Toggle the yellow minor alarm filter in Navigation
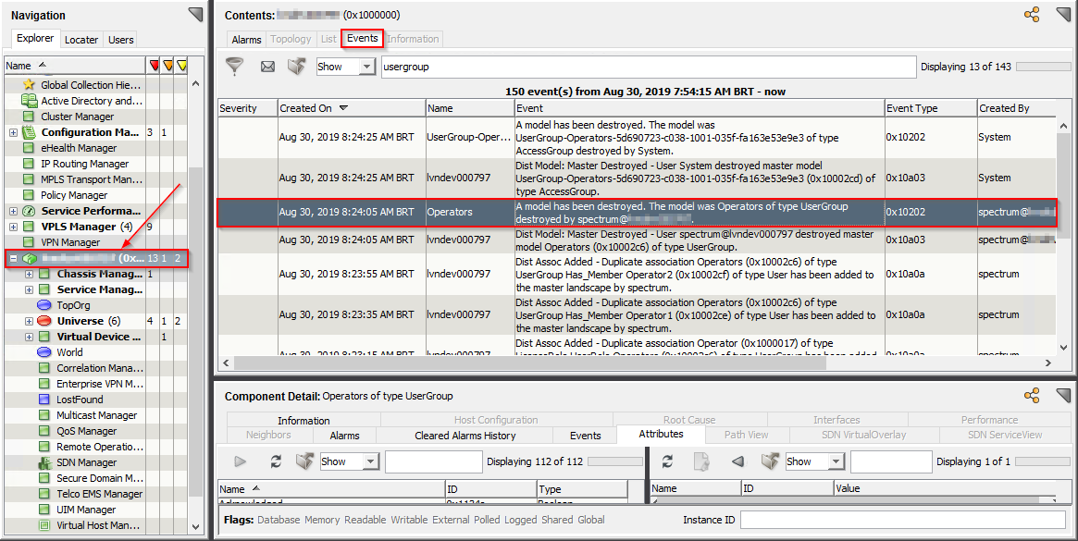 click(x=183, y=65)
